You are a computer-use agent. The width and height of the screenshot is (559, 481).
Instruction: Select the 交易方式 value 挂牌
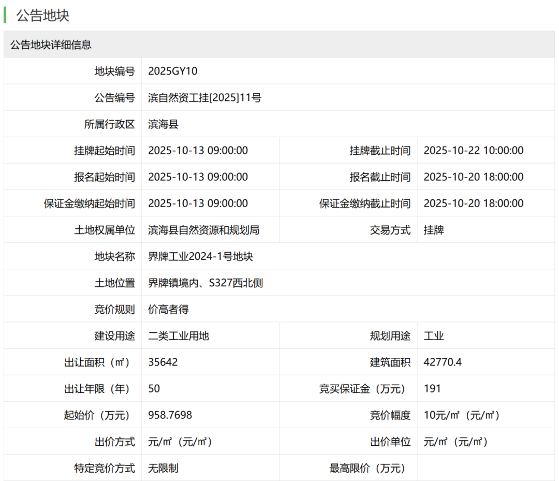click(434, 230)
